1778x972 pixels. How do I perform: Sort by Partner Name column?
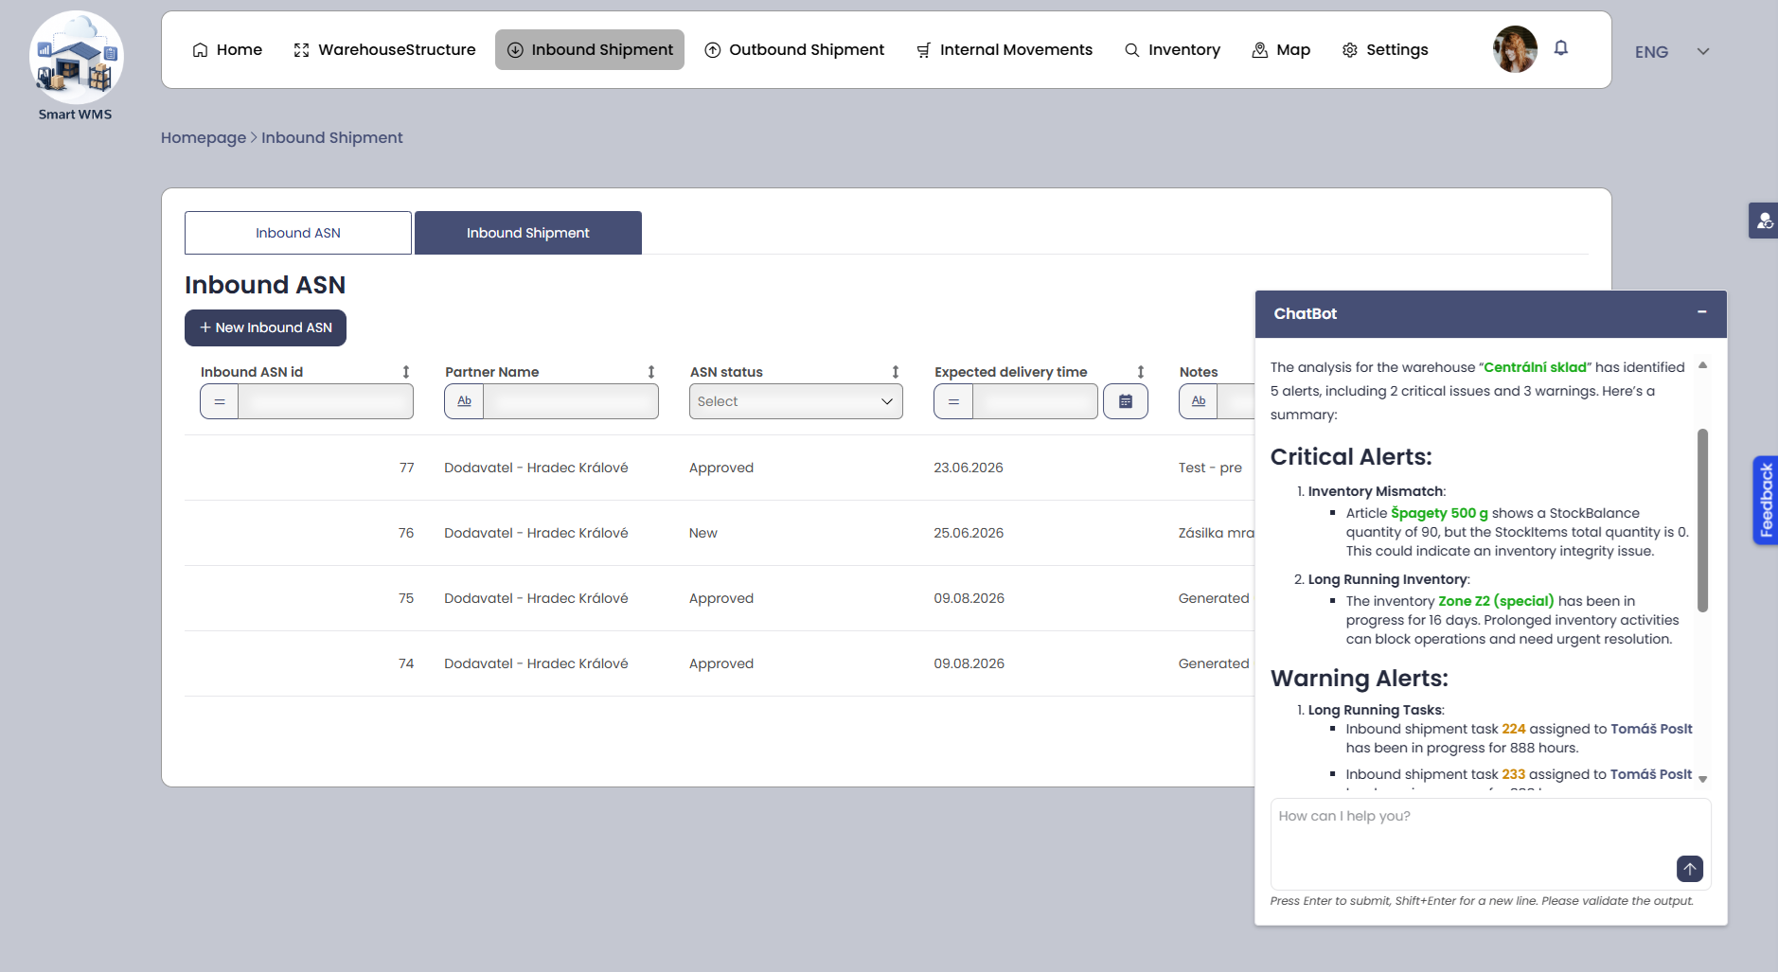point(651,372)
